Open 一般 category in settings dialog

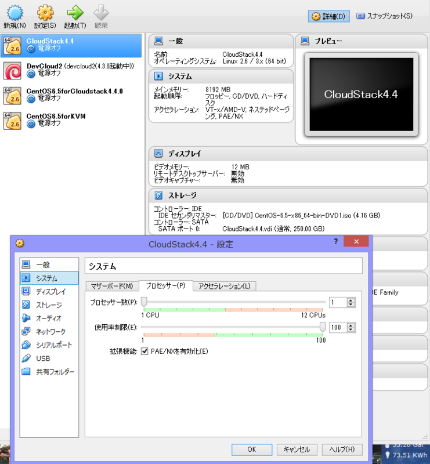click(49, 264)
